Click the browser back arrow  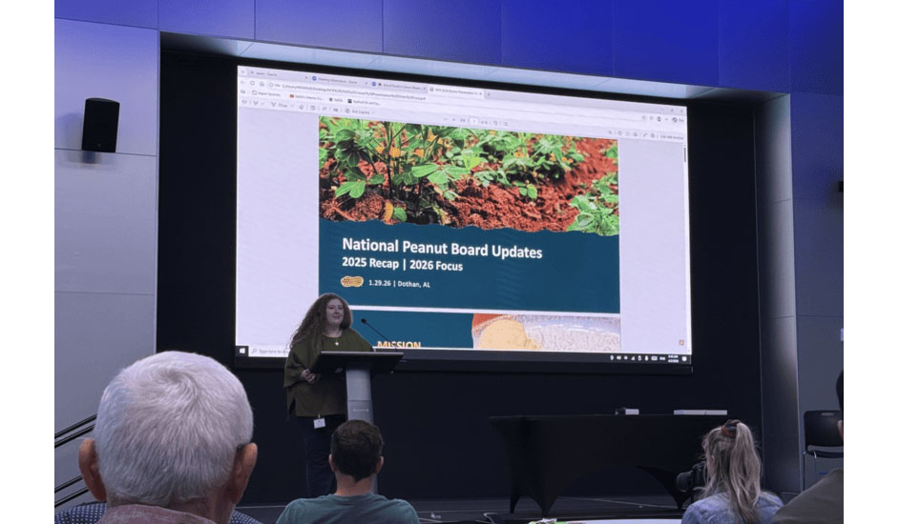click(243, 83)
